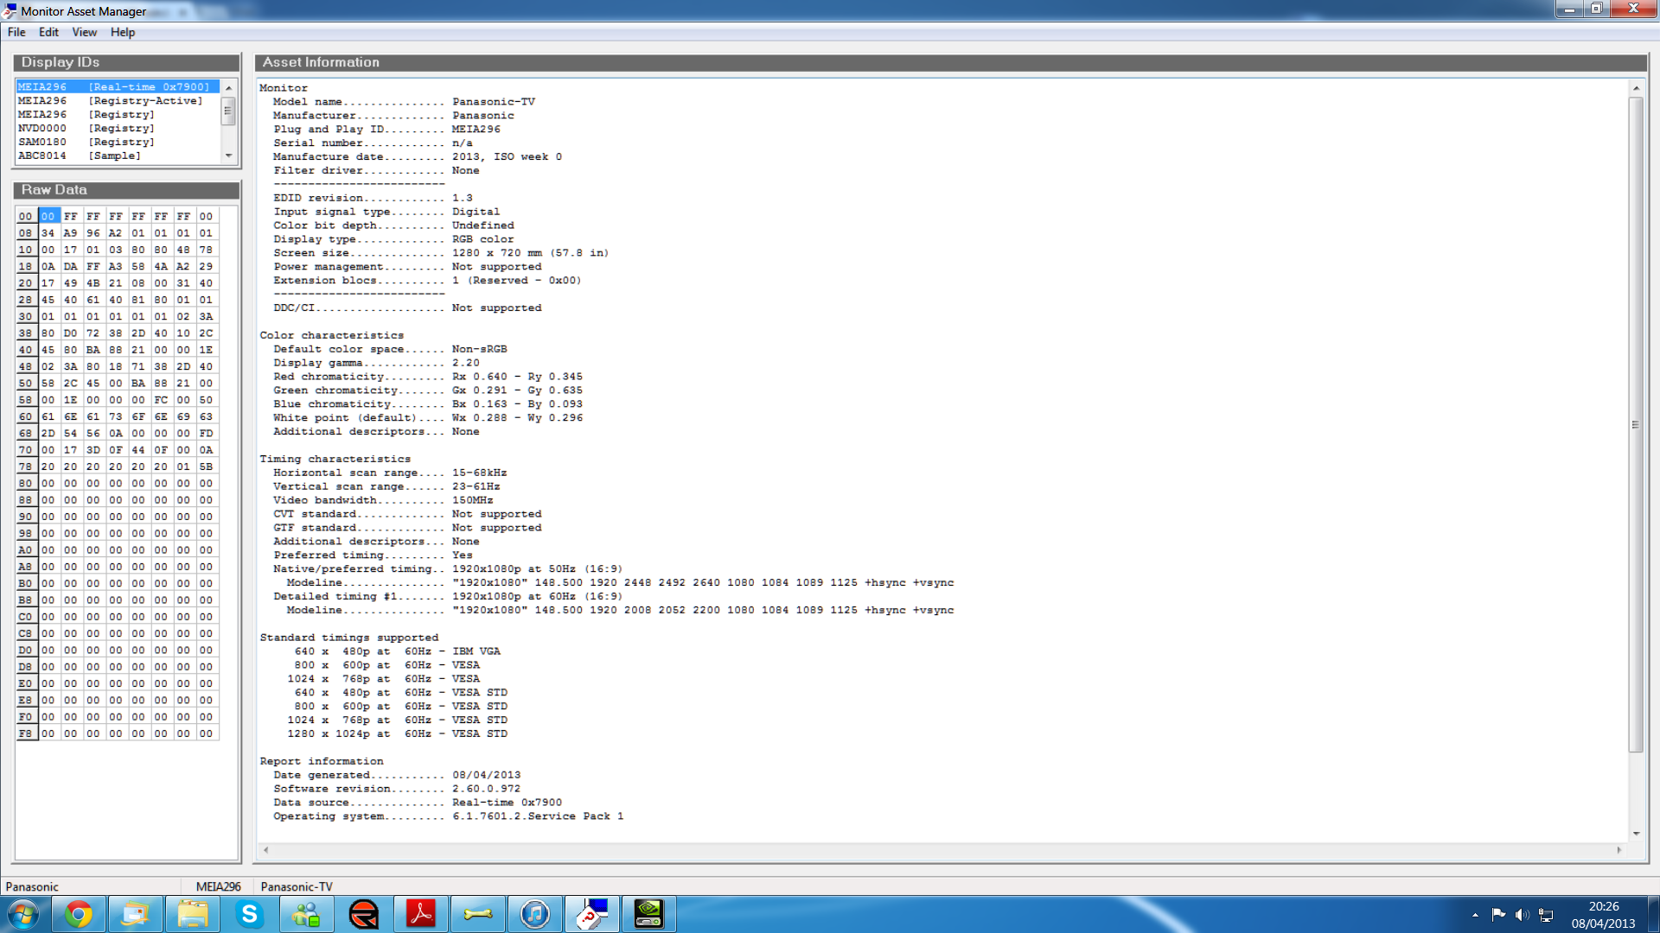The image size is (1660, 933).
Task: Click status bar Panasonic-TV text
Action: (x=297, y=886)
